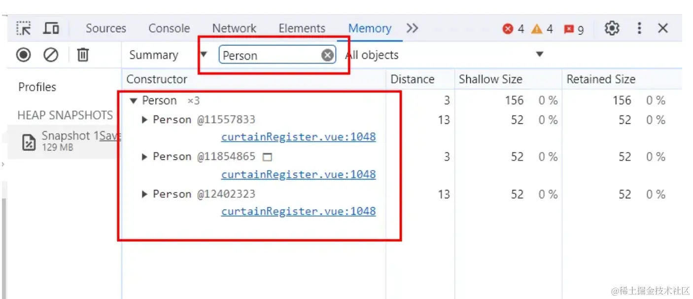Click the 129 MB snapshot size text
Image resolution: width=693 pixels, height=299 pixels.
point(58,147)
